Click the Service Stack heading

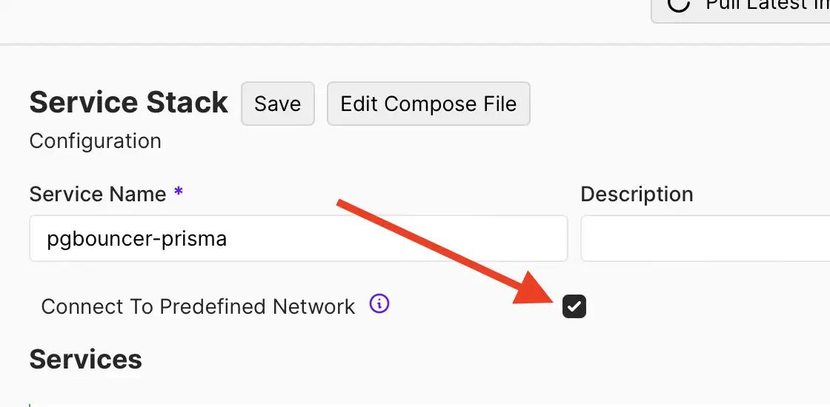pyautogui.click(x=129, y=103)
